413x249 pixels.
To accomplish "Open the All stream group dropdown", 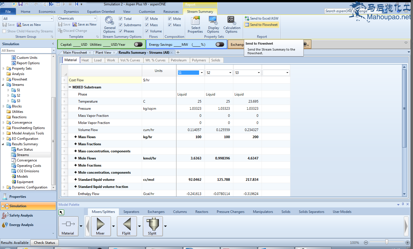I will point(52,19).
